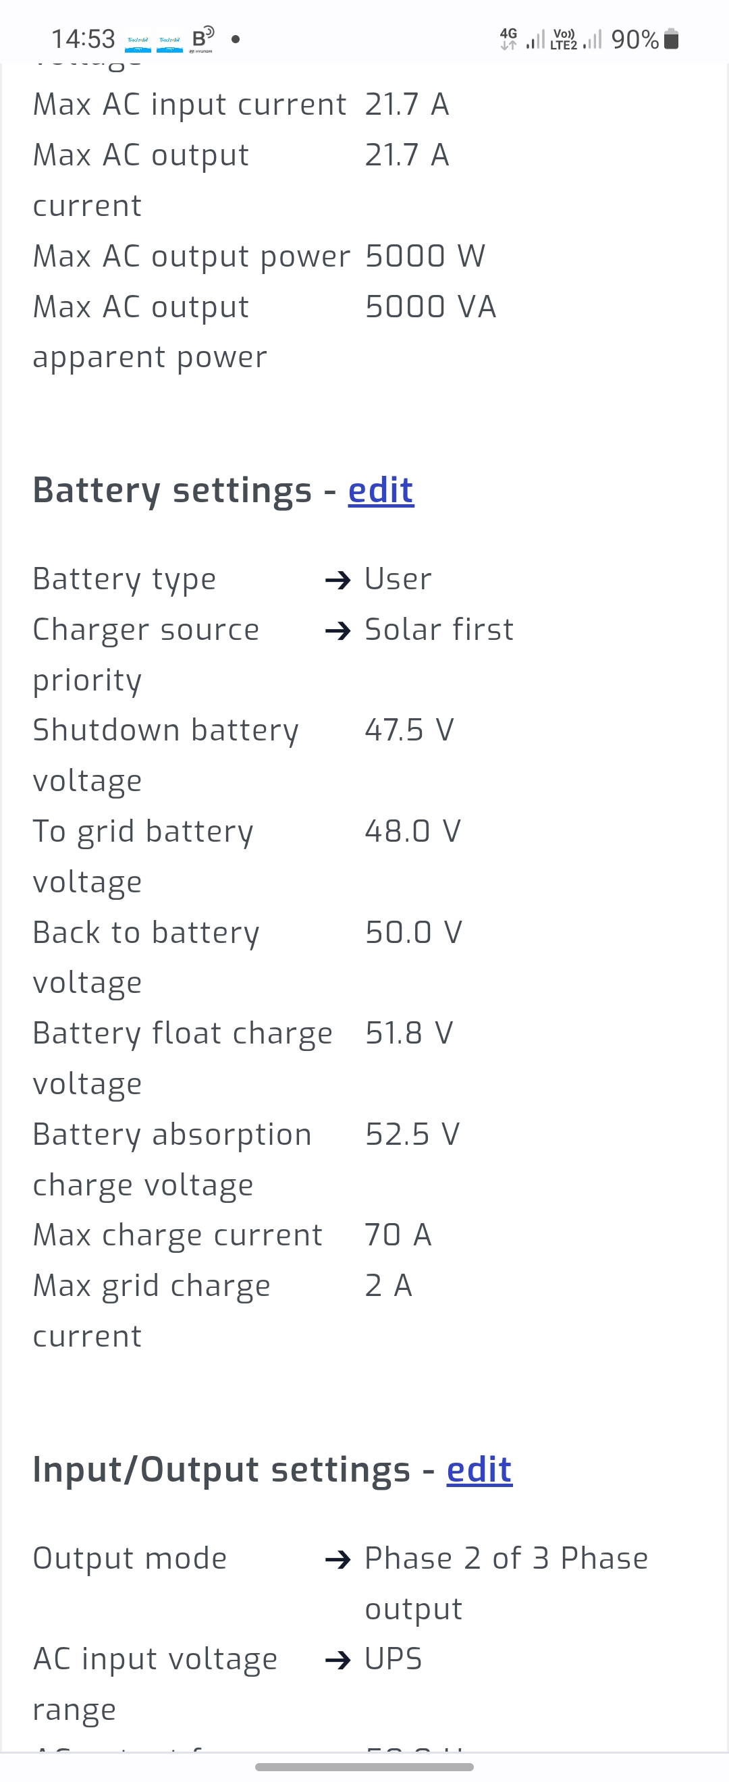The width and height of the screenshot is (729, 1782).
Task: Tap the Battery settings heading
Action: point(172,491)
